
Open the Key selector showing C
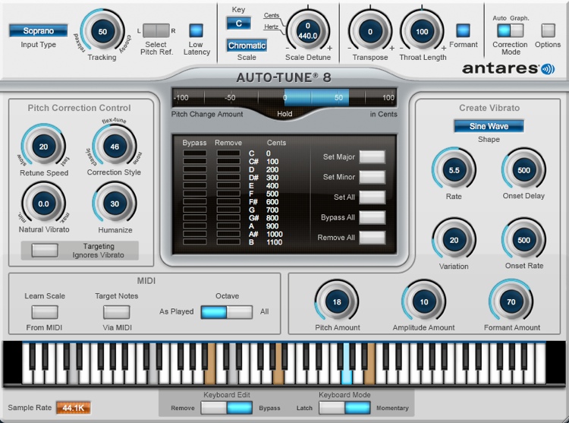[238, 23]
